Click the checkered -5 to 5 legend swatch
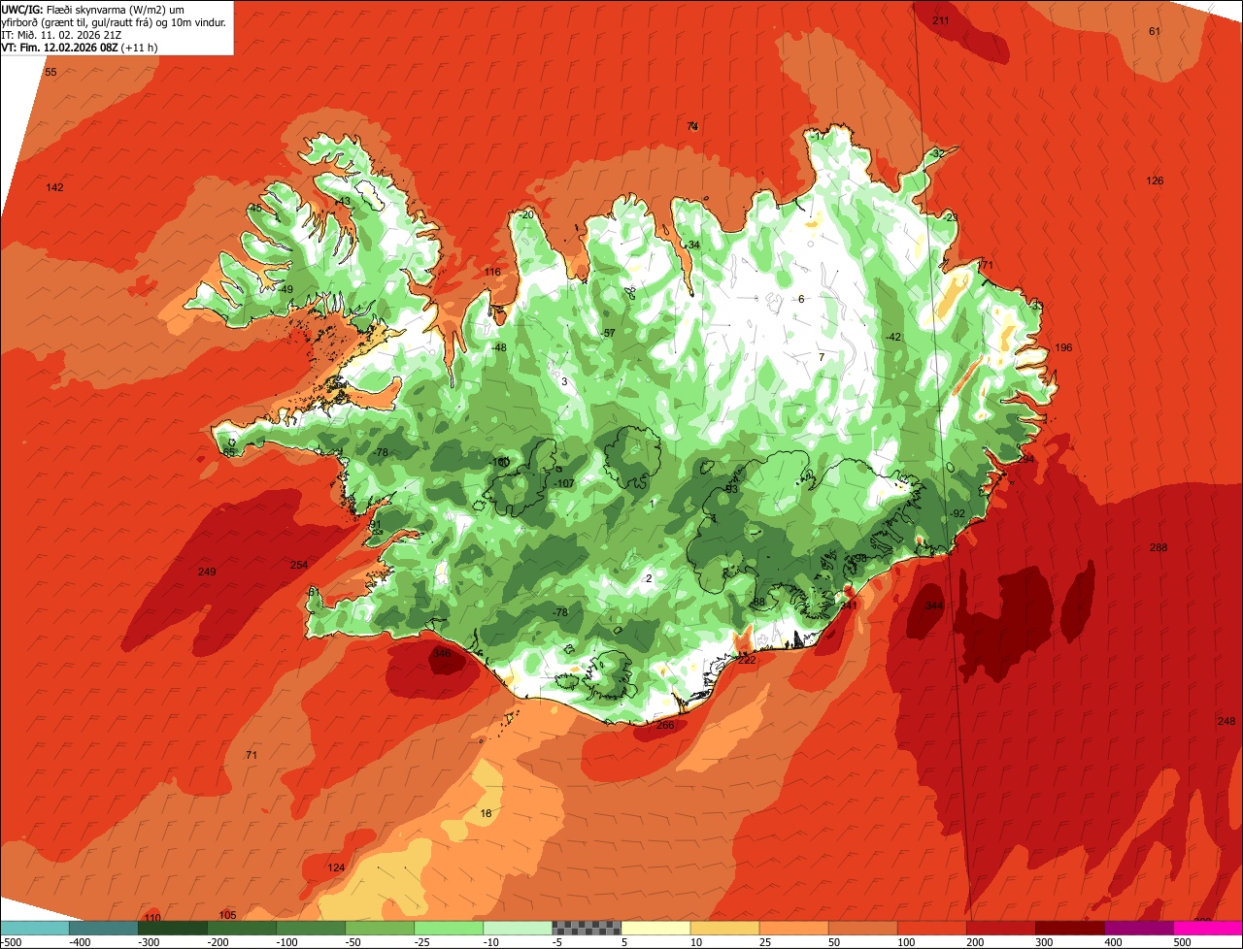This screenshot has width=1243, height=949. click(587, 928)
